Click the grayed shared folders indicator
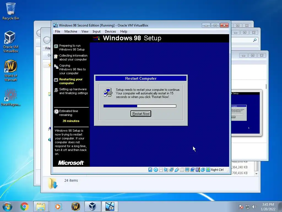The image size is (282, 212). coord(182,170)
